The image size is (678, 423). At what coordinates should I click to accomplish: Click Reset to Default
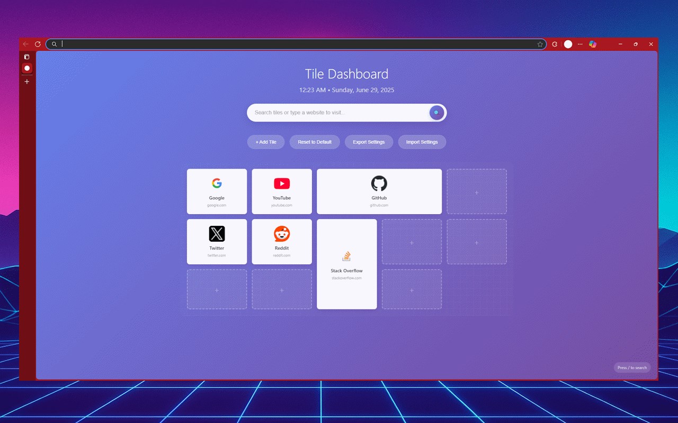315,142
